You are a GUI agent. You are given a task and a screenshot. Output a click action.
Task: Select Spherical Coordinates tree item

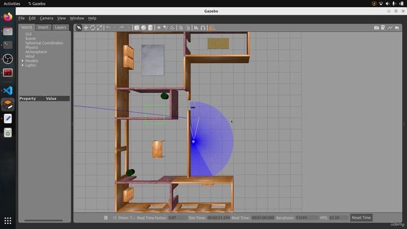(44, 43)
